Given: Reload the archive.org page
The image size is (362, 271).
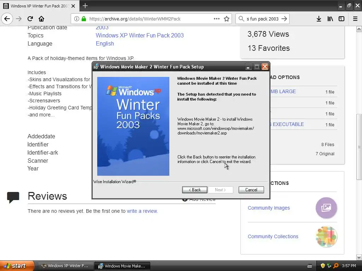Looking at the screenshot, I should [x=30, y=19].
